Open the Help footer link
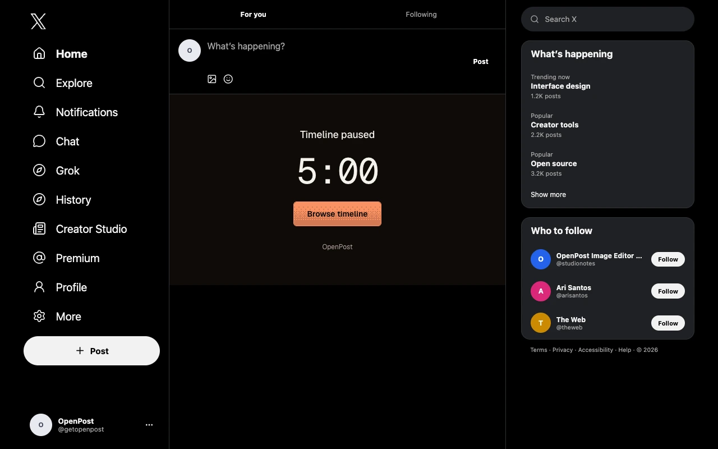 [625, 350]
